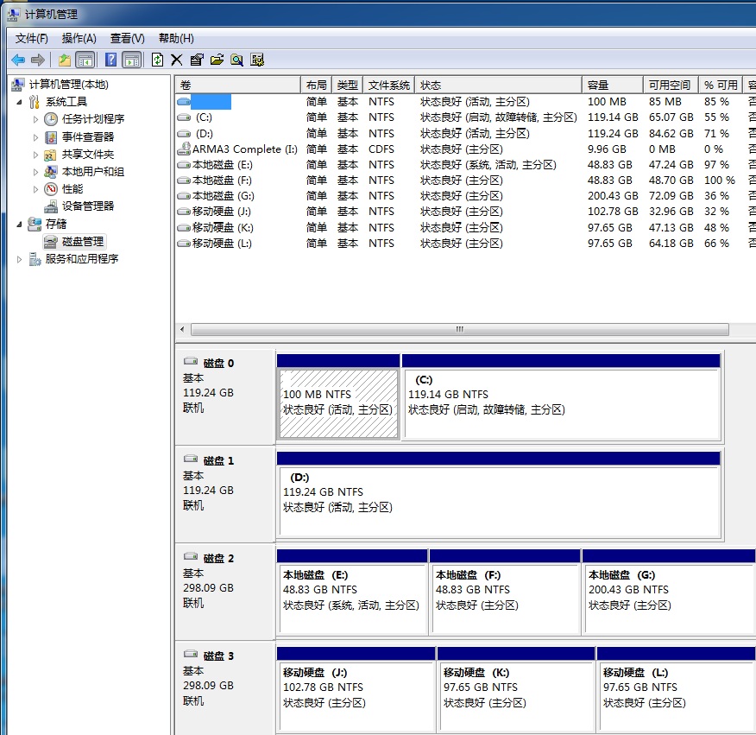Click the drive icon of the highlighted unnamed volume

click(184, 102)
